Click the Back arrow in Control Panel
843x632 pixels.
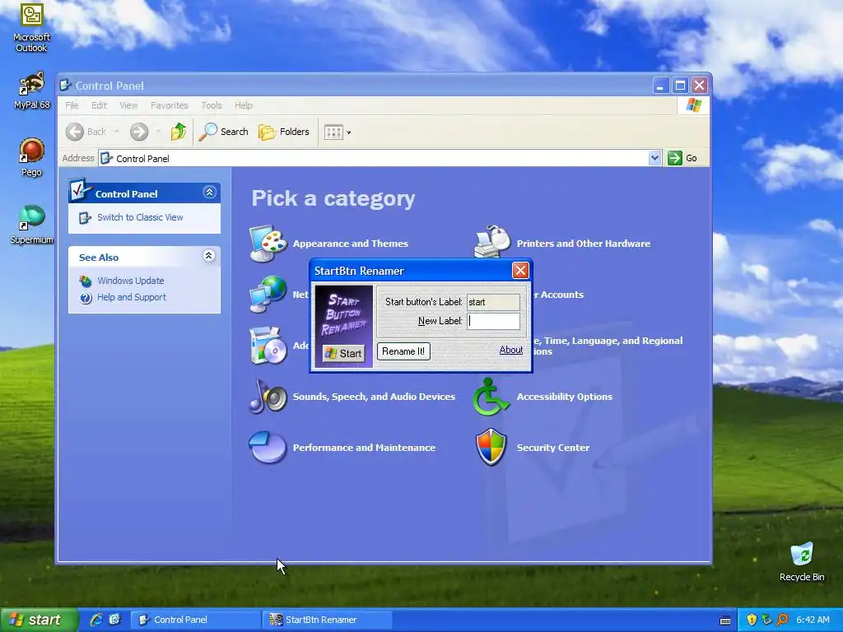75,132
